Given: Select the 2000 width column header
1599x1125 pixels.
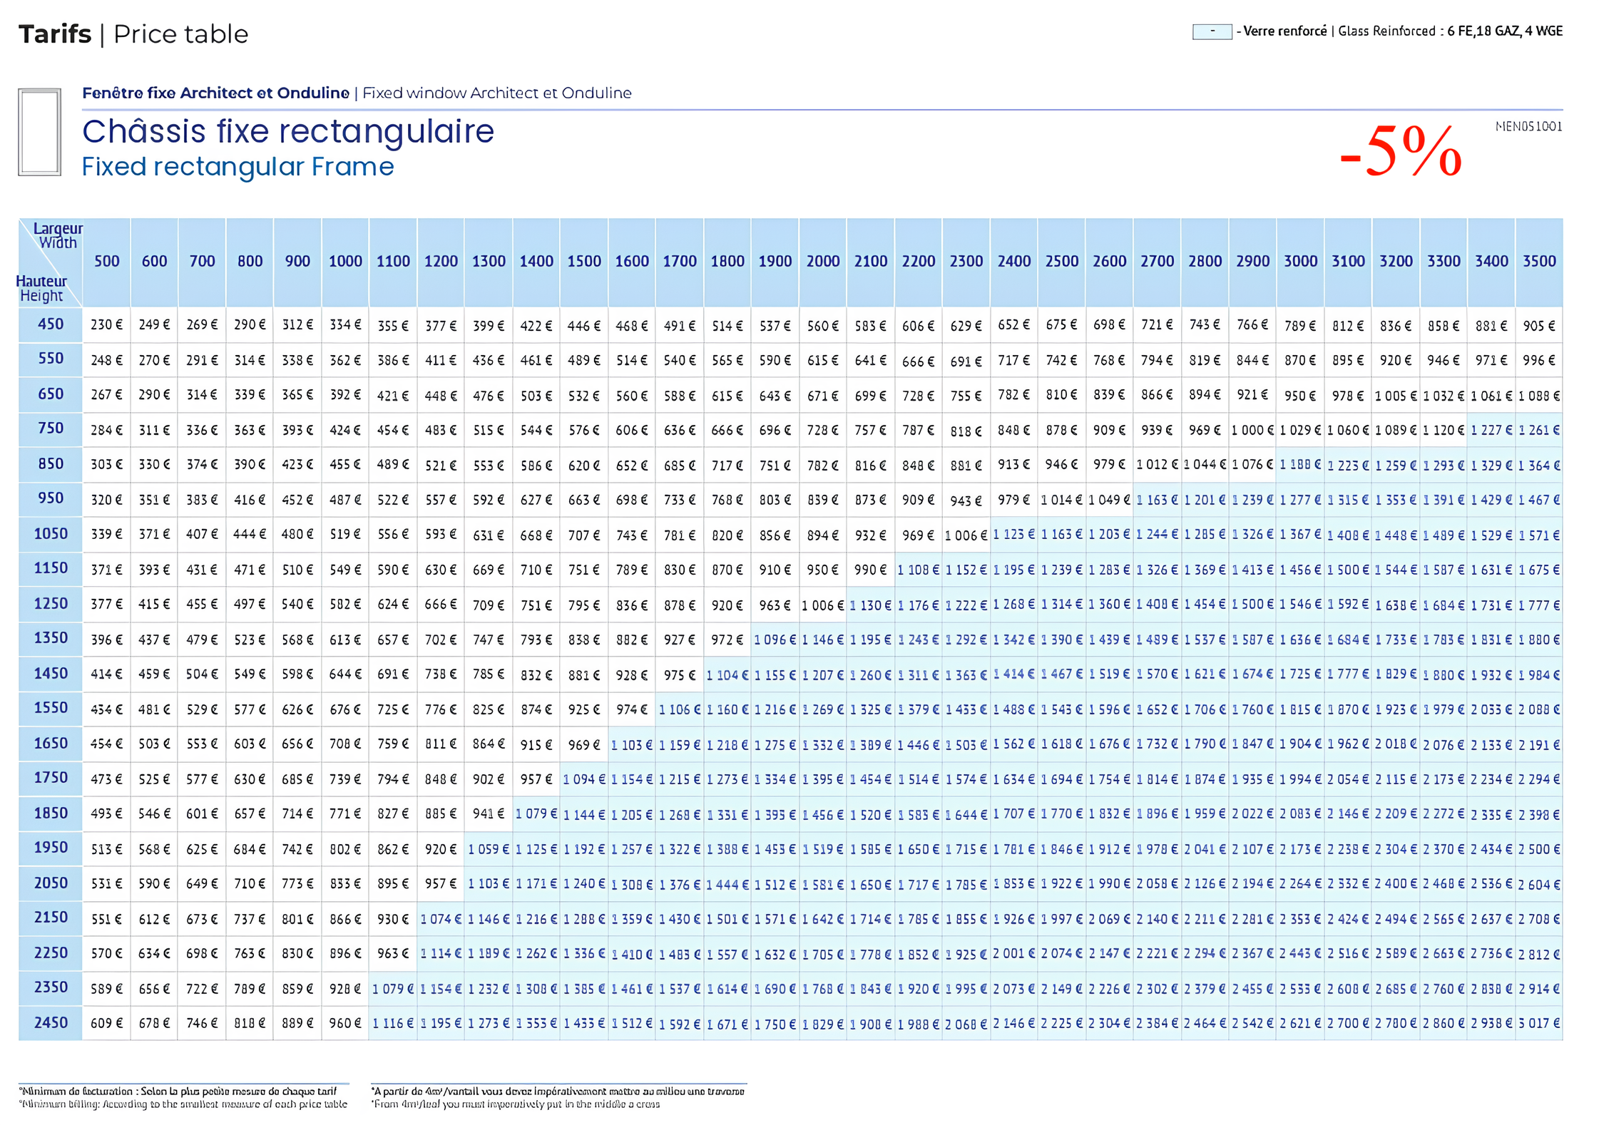Looking at the screenshot, I should click(x=822, y=262).
